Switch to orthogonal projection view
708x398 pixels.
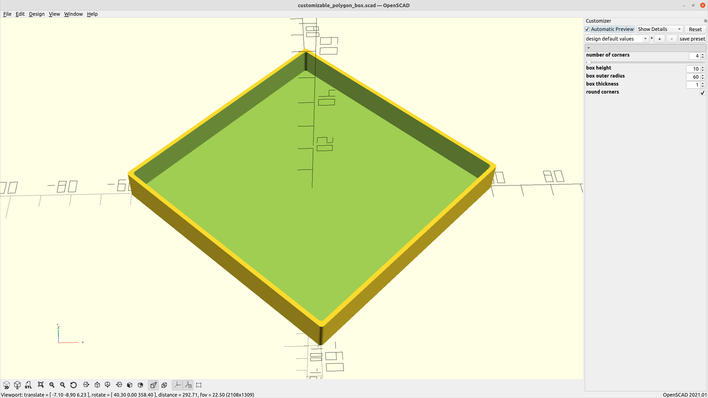164,385
